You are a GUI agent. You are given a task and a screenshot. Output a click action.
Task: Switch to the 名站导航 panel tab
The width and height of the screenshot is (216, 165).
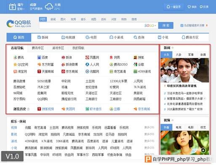[x=17, y=48]
